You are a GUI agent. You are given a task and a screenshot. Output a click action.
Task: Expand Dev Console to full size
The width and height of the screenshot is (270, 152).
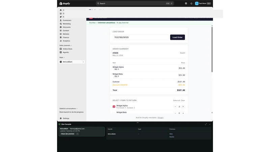point(206,124)
